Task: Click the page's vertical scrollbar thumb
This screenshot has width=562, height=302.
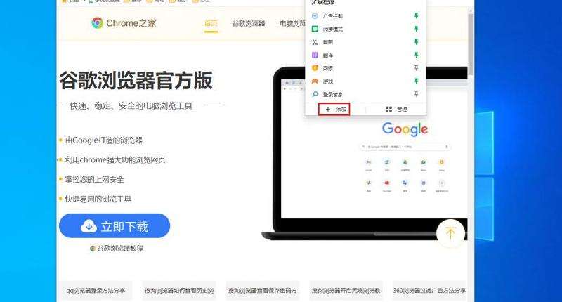Action: [x=471, y=44]
